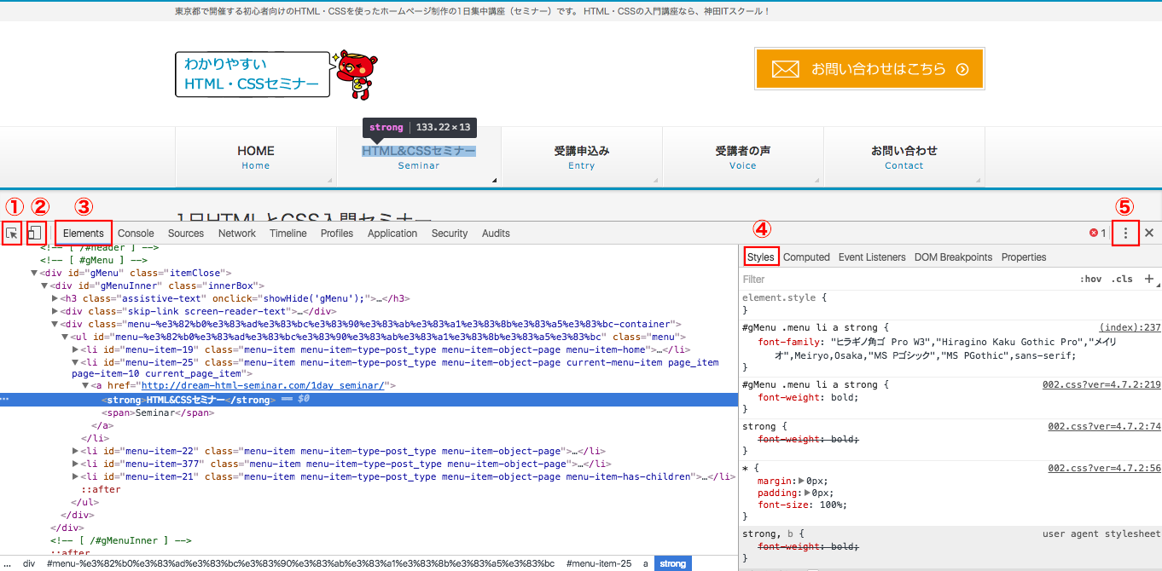The image size is (1162, 571).
Task: Click the #menu-item-25 breadcrumb
Action: (x=598, y=563)
